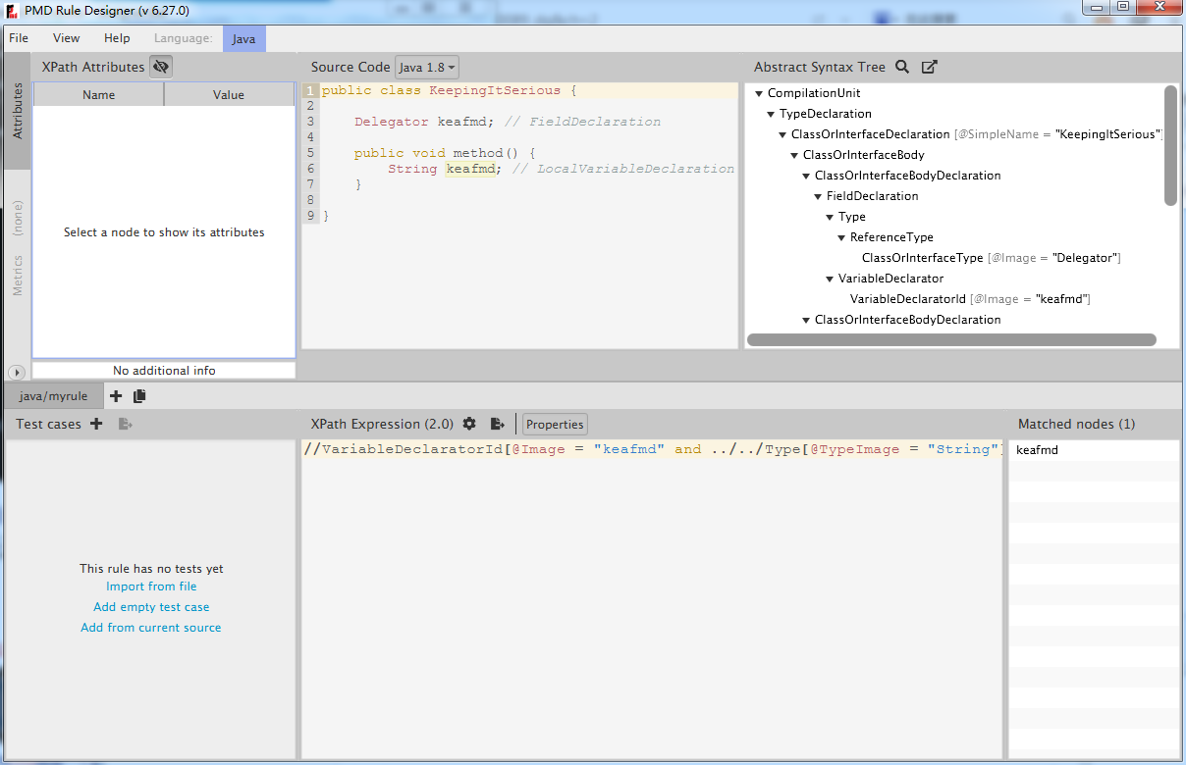Click the Value column header
The width and height of the screenshot is (1186, 765).
(229, 94)
